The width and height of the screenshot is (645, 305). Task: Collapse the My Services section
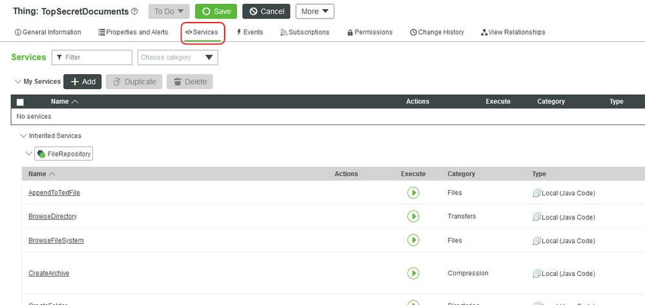17,81
